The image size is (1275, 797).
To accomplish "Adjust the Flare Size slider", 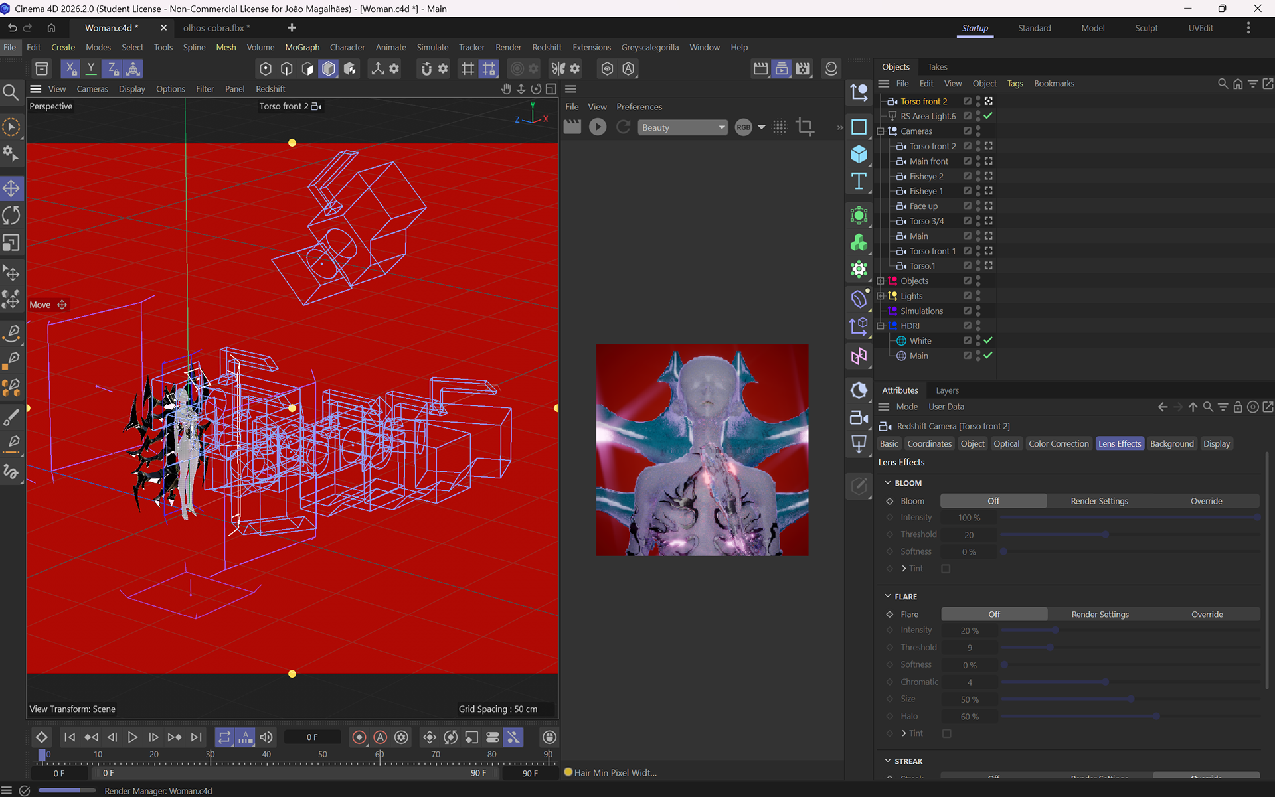I will click(1130, 699).
